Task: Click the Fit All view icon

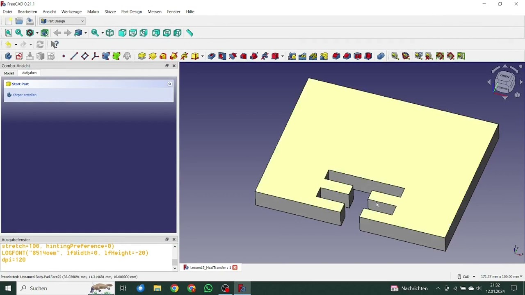Action: [8, 33]
